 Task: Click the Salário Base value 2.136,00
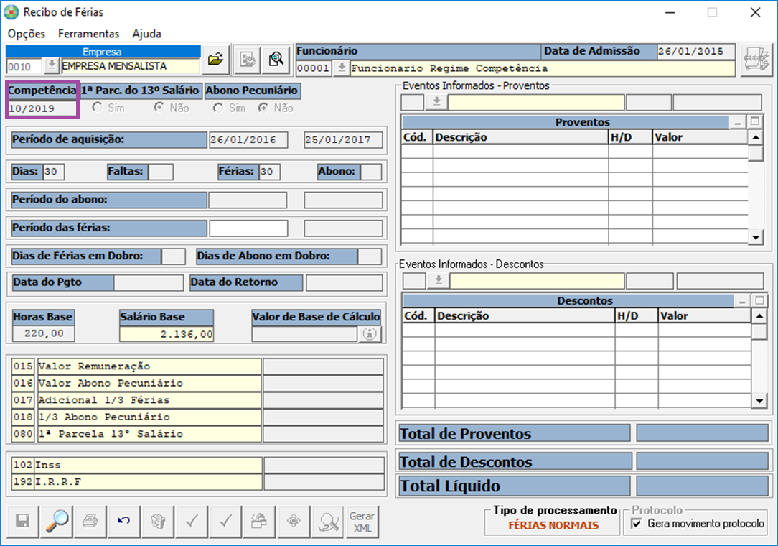[167, 334]
